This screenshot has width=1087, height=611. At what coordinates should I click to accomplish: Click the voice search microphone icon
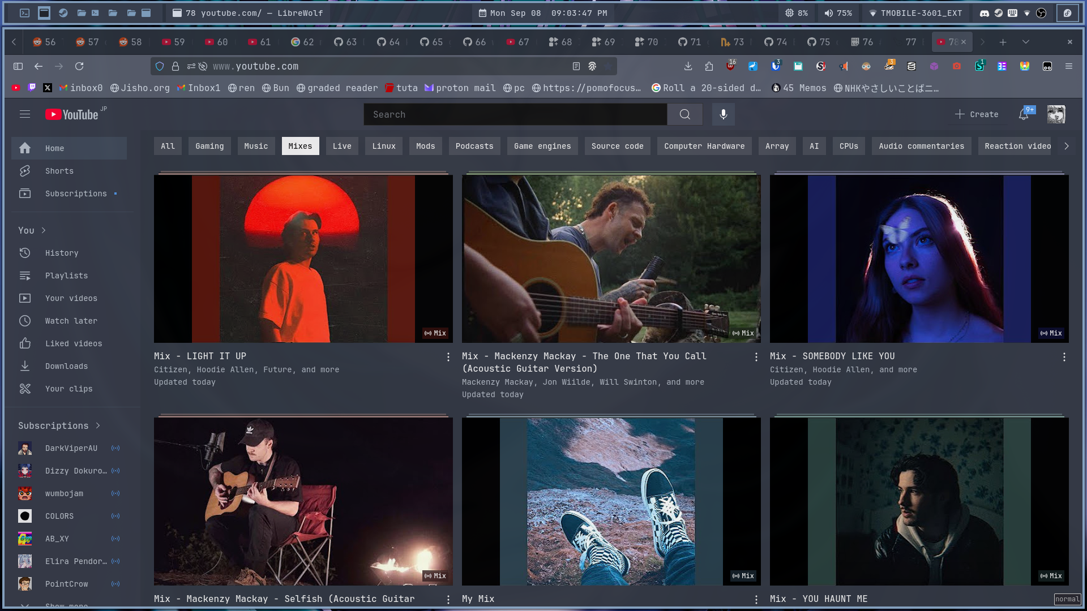723,114
